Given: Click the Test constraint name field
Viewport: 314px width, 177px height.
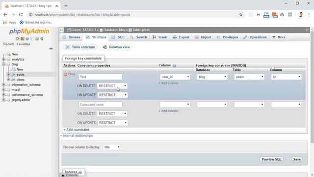Looking at the screenshot, I should point(101,77).
